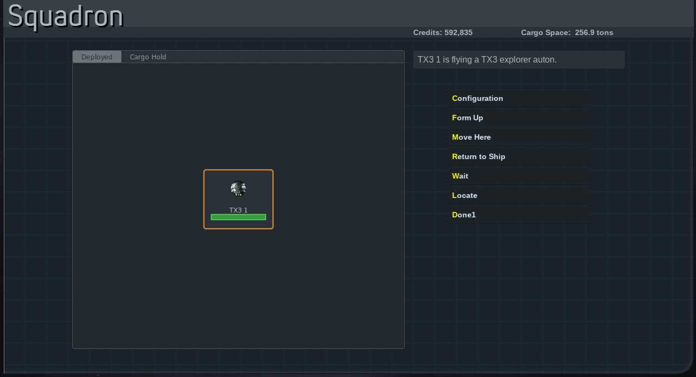Click the Cargo Space 256.9 tons readout
The image size is (696, 377).
567,32
